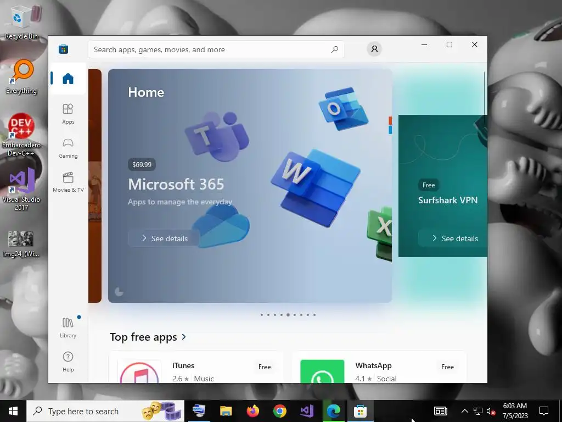Open the WhatsApp app name
Screen dimensions: 562x422
373,365
